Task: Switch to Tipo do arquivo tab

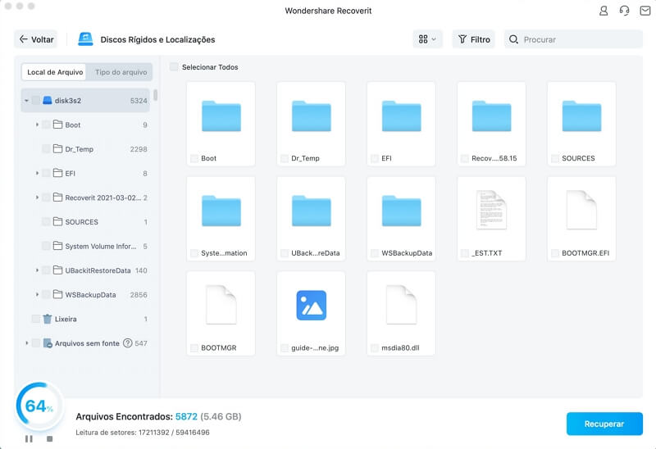Action: click(x=121, y=72)
